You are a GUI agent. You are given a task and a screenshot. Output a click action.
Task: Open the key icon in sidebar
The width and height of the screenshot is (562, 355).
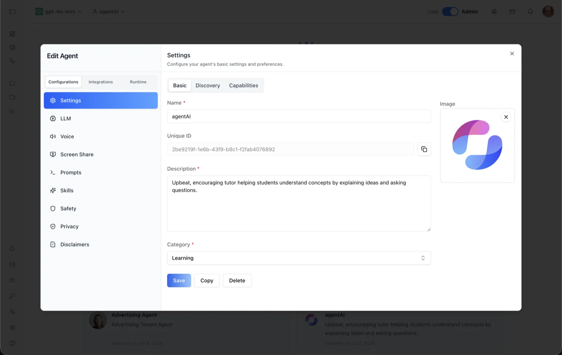pyautogui.click(x=12, y=296)
